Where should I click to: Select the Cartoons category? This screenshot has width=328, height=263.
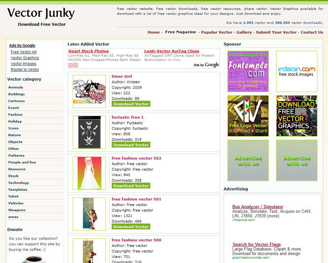tap(35, 101)
